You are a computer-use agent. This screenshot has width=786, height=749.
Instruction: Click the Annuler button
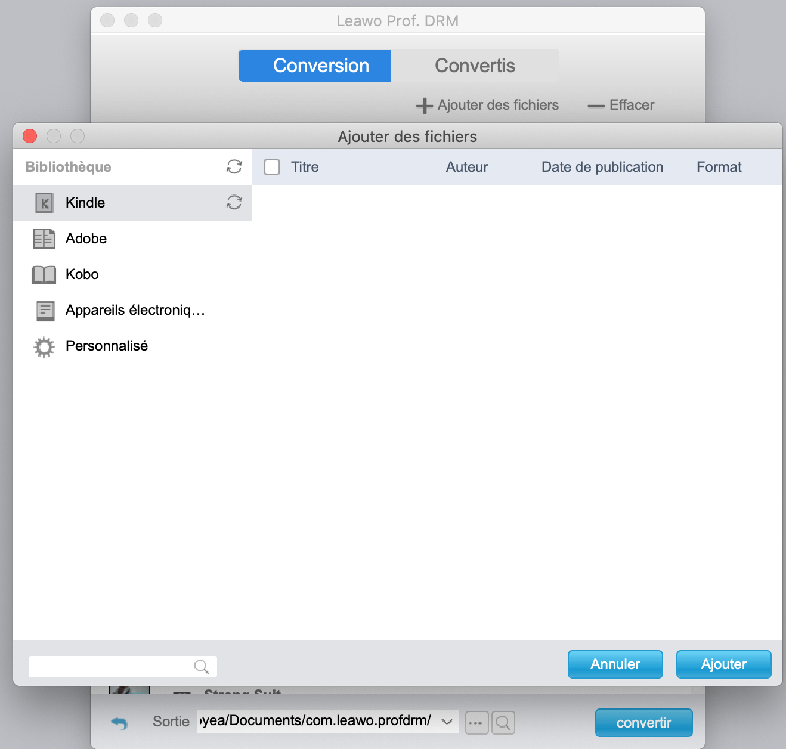(x=615, y=664)
